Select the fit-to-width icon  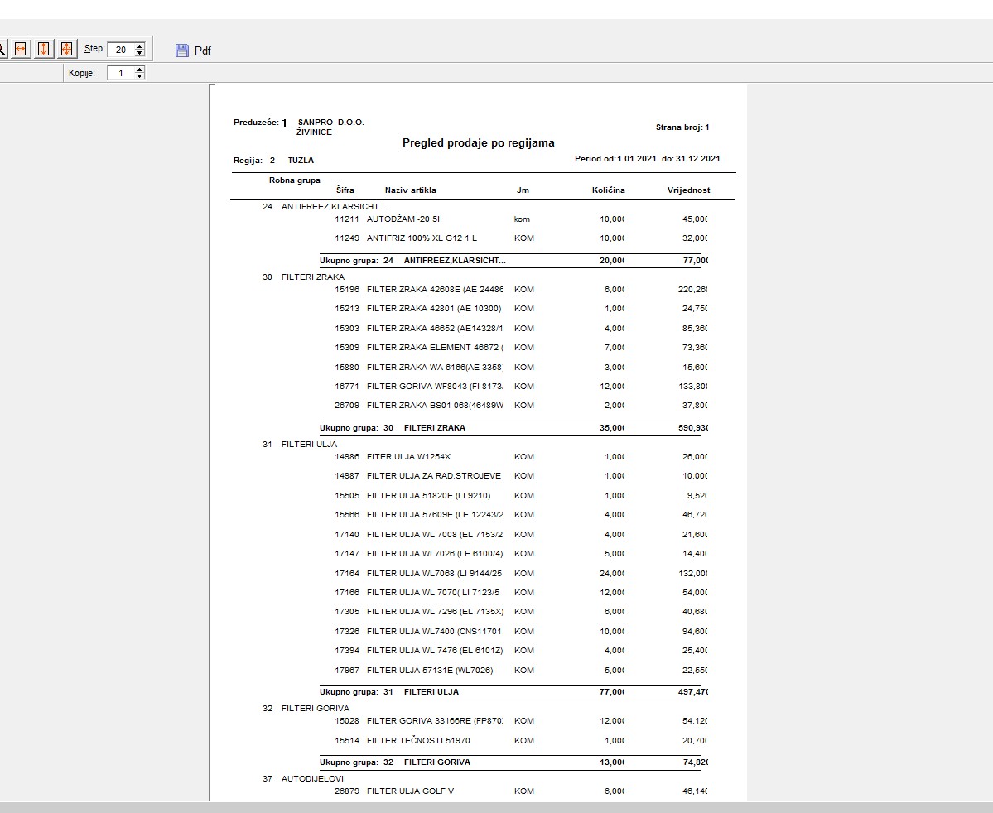tap(21, 50)
